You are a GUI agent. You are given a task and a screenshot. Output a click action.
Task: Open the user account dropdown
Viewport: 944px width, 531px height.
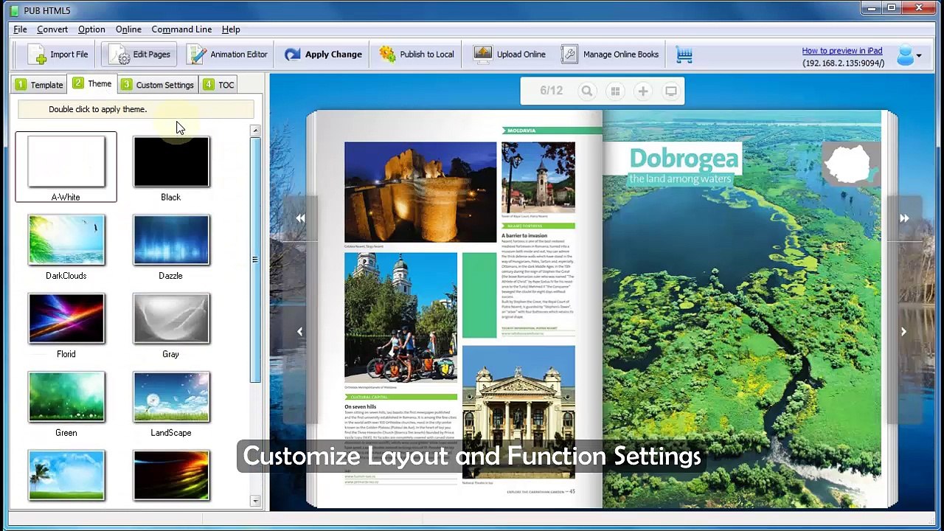[x=909, y=55]
